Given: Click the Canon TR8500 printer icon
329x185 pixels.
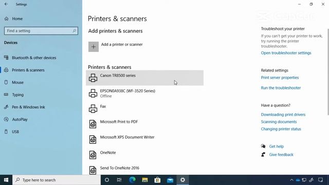Looking at the screenshot, I should coord(93,78).
